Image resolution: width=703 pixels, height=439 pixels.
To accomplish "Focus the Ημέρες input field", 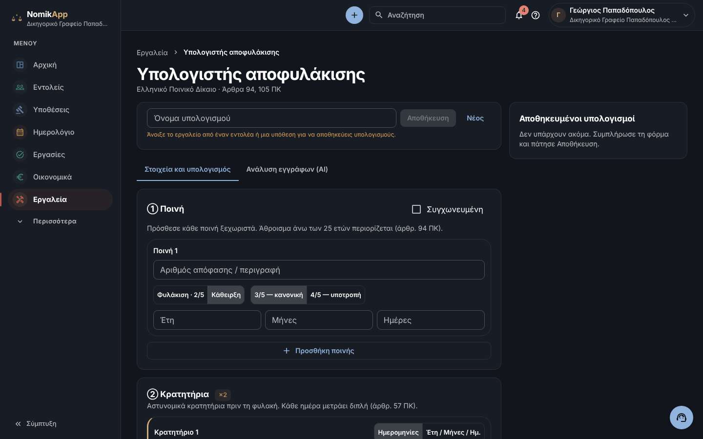I will click(x=431, y=320).
